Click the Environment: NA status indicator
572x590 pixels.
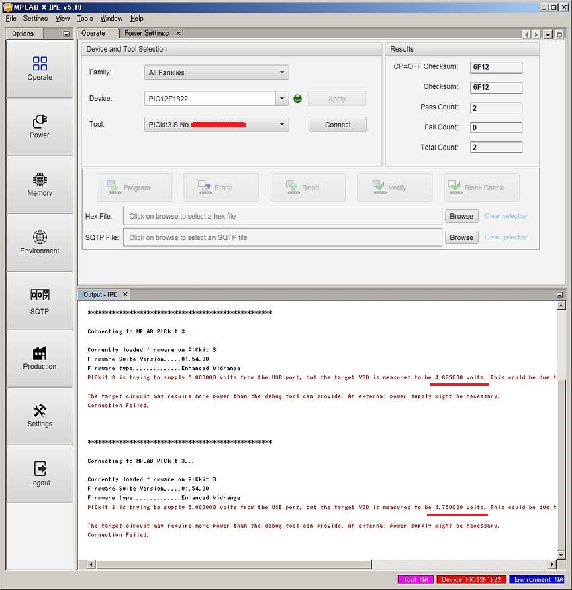[537, 579]
